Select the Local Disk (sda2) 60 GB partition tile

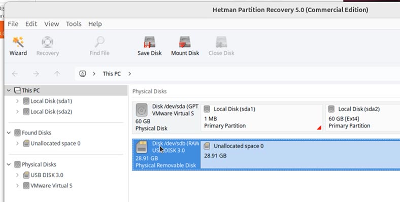(363, 117)
